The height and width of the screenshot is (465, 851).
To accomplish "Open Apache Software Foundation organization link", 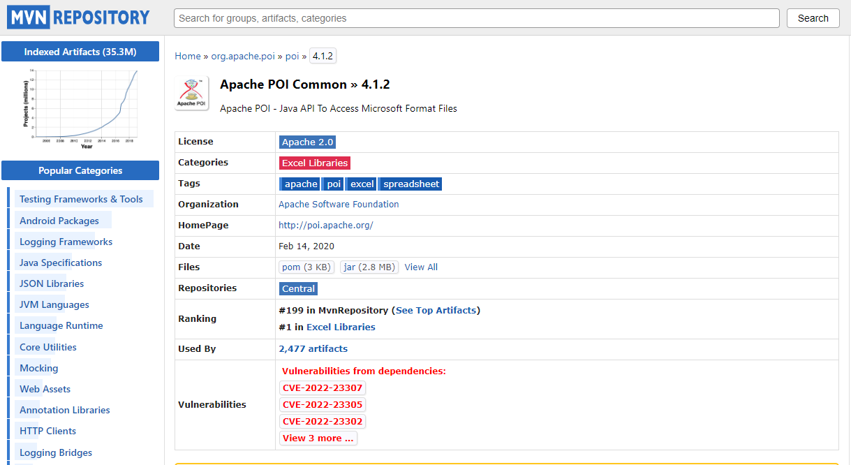I will pyautogui.click(x=339, y=205).
